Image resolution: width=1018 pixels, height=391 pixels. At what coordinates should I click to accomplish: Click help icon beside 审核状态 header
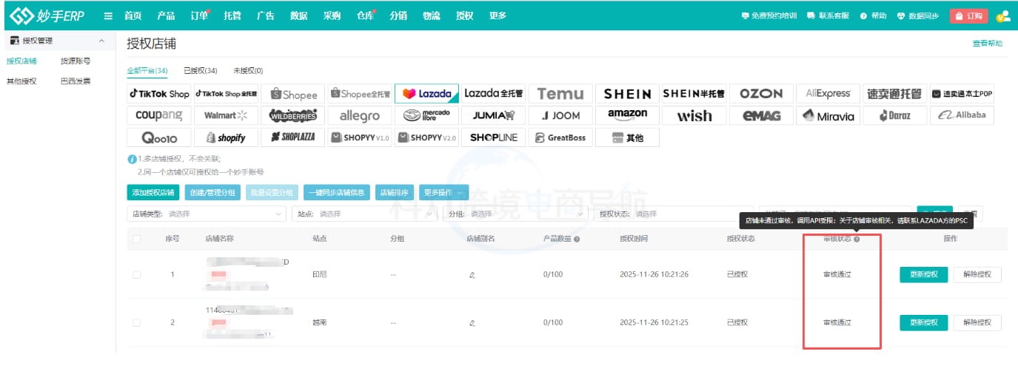(x=857, y=239)
